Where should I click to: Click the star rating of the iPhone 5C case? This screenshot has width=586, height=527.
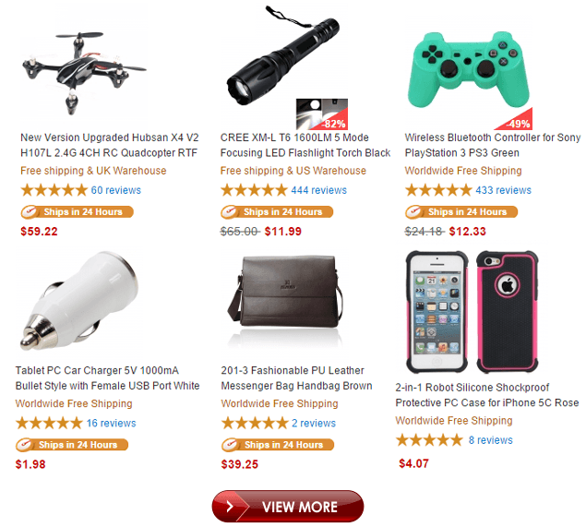pos(429,440)
